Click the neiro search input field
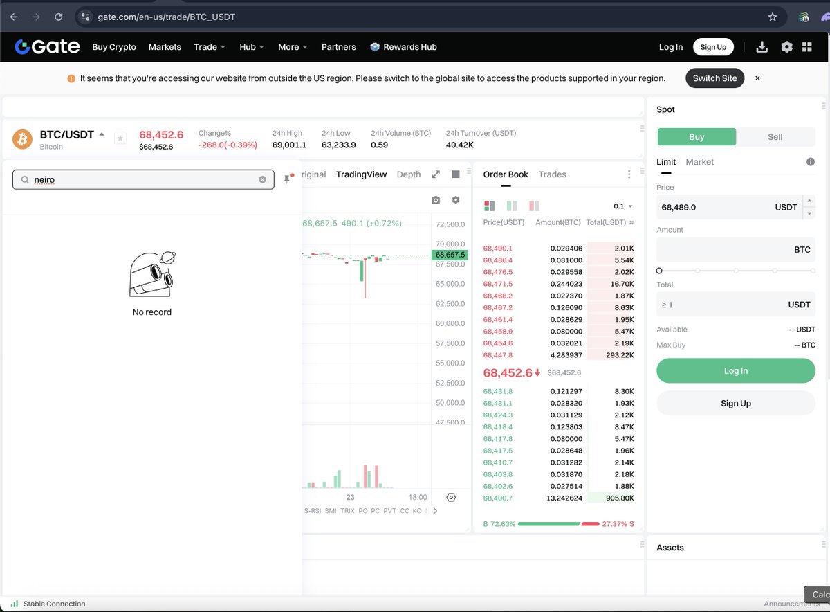Screen dimensions: 830x612 [144, 179]
